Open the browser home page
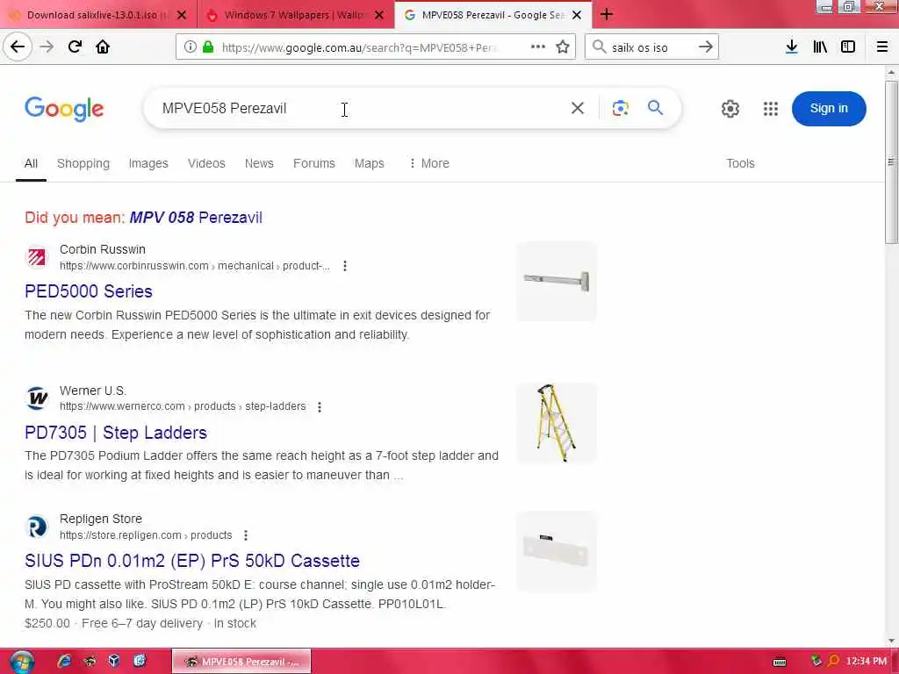Image resolution: width=899 pixels, height=674 pixels. point(103,47)
